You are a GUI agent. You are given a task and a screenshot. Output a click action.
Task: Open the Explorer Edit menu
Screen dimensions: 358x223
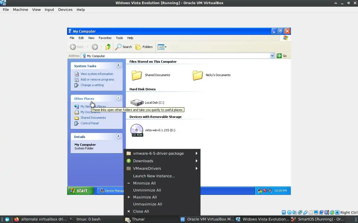coord(81,38)
